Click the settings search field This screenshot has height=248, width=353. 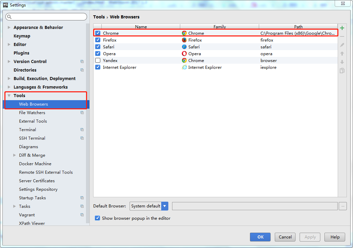(x=46, y=17)
